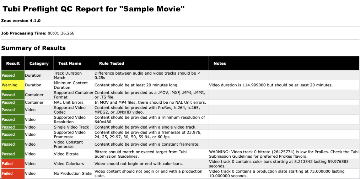This screenshot has width=360, height=179.
Task: Click the Passed cell for NAL Unit Errors
Action: 13,102
